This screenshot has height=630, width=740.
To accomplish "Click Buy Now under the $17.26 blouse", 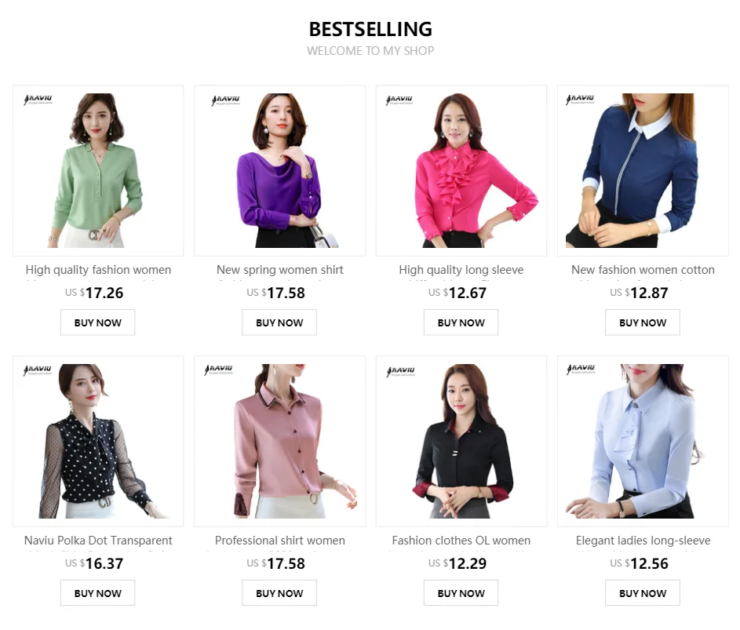I will coord(97,322).
